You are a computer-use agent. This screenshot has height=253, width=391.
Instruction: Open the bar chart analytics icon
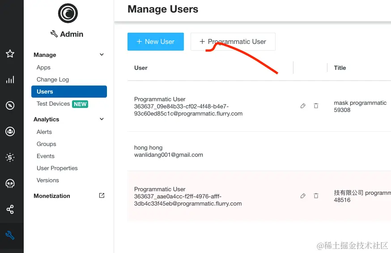click(x=10, y=80)
